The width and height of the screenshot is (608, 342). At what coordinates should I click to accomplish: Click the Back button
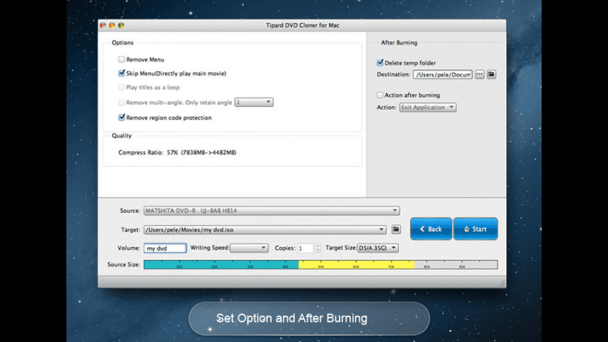click(x=431, y=229)
